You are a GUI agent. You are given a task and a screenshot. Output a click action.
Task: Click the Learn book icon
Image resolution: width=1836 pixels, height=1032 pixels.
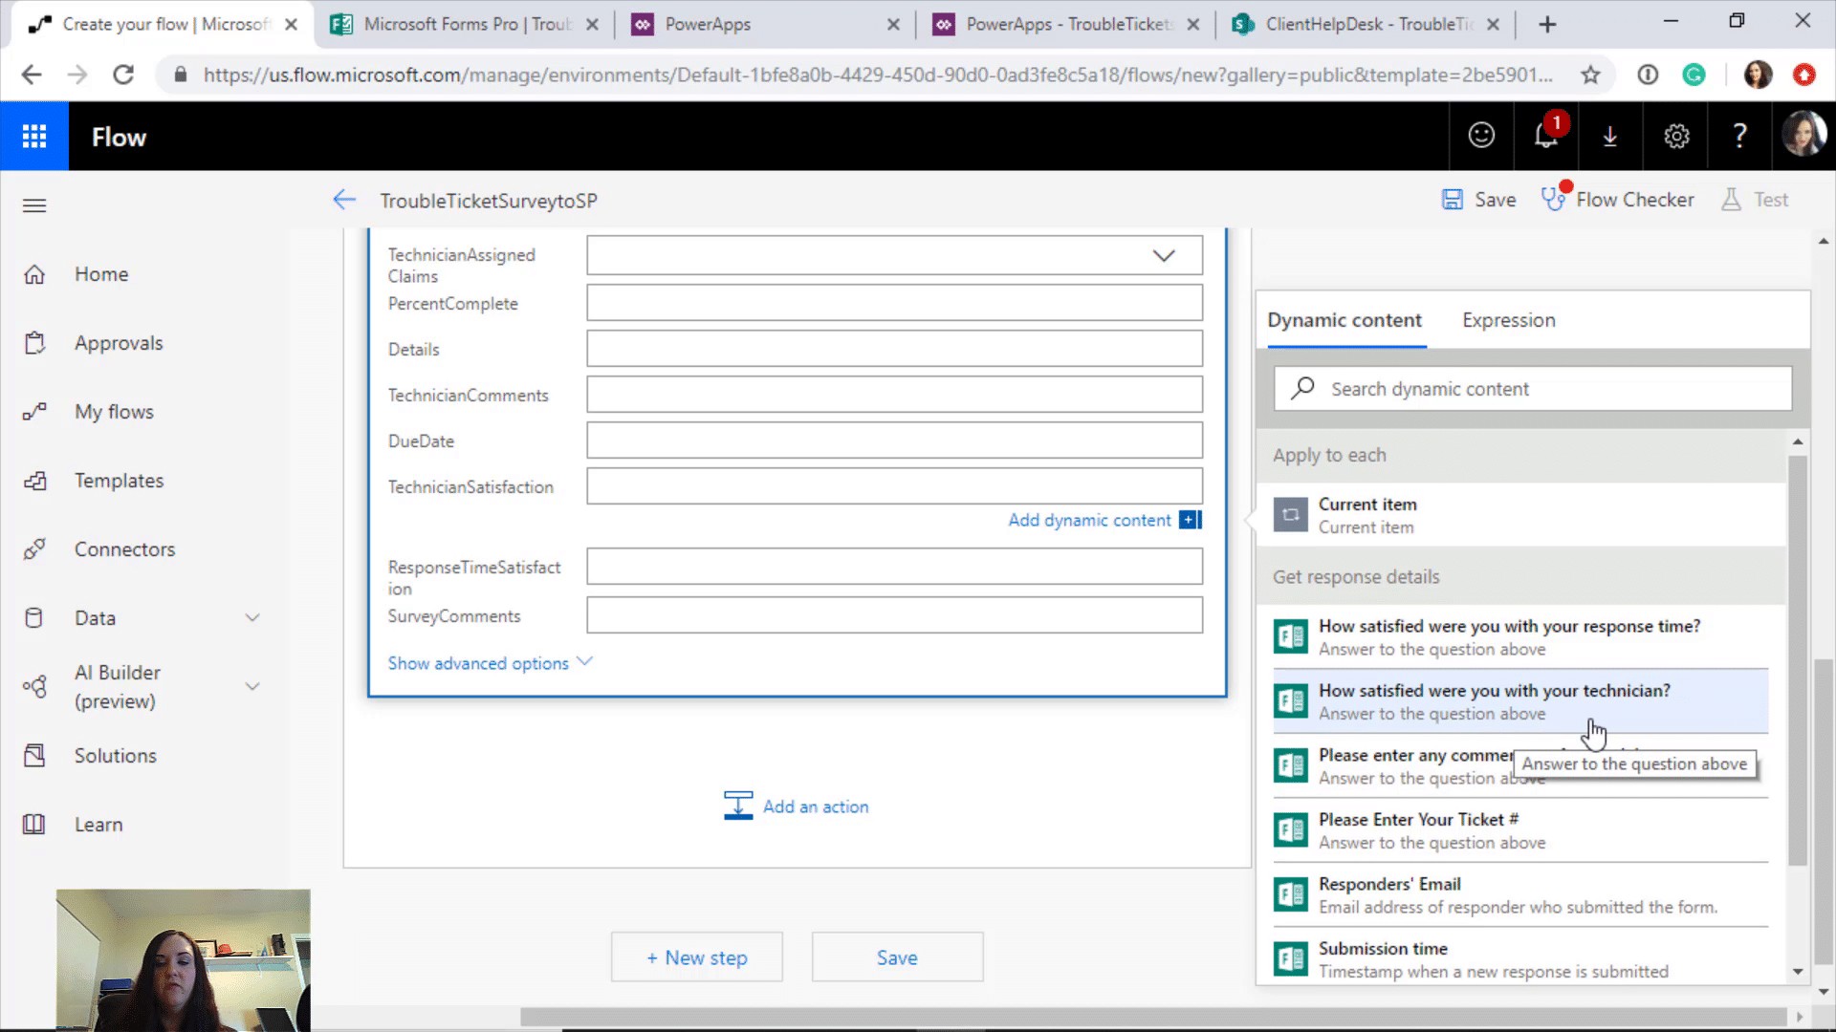click(34, 825)
